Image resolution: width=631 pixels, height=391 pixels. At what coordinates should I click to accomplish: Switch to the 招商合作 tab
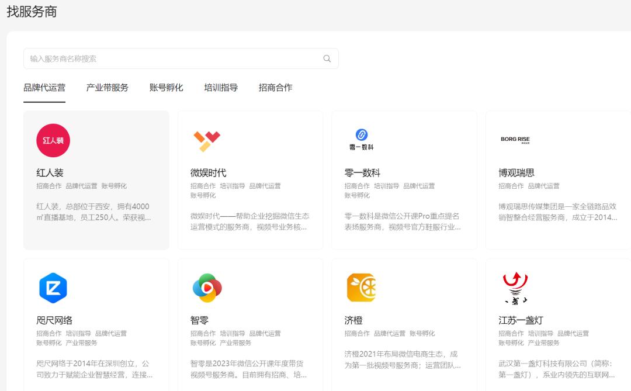(x=276, y=88)
